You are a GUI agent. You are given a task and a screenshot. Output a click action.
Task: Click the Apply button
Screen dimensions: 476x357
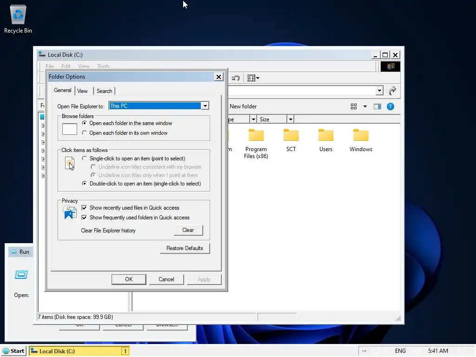tap(204, 279)
